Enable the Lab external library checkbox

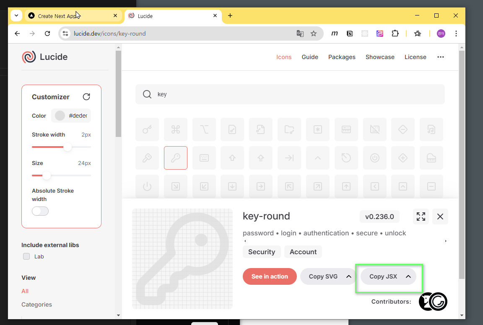point(26,256)
